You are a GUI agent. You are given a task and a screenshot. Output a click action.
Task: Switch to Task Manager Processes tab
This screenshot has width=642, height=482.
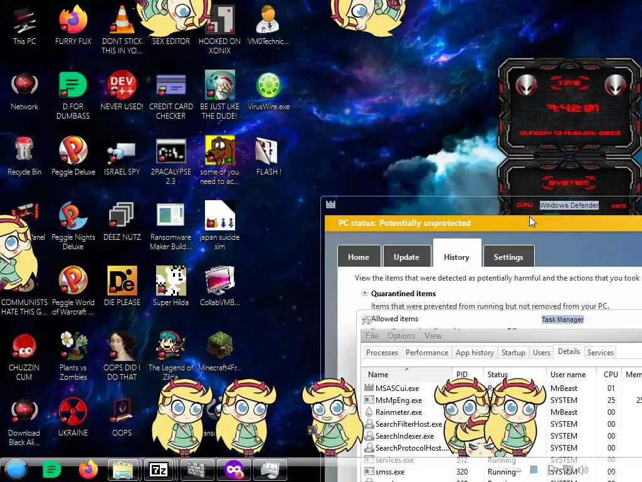382,353
